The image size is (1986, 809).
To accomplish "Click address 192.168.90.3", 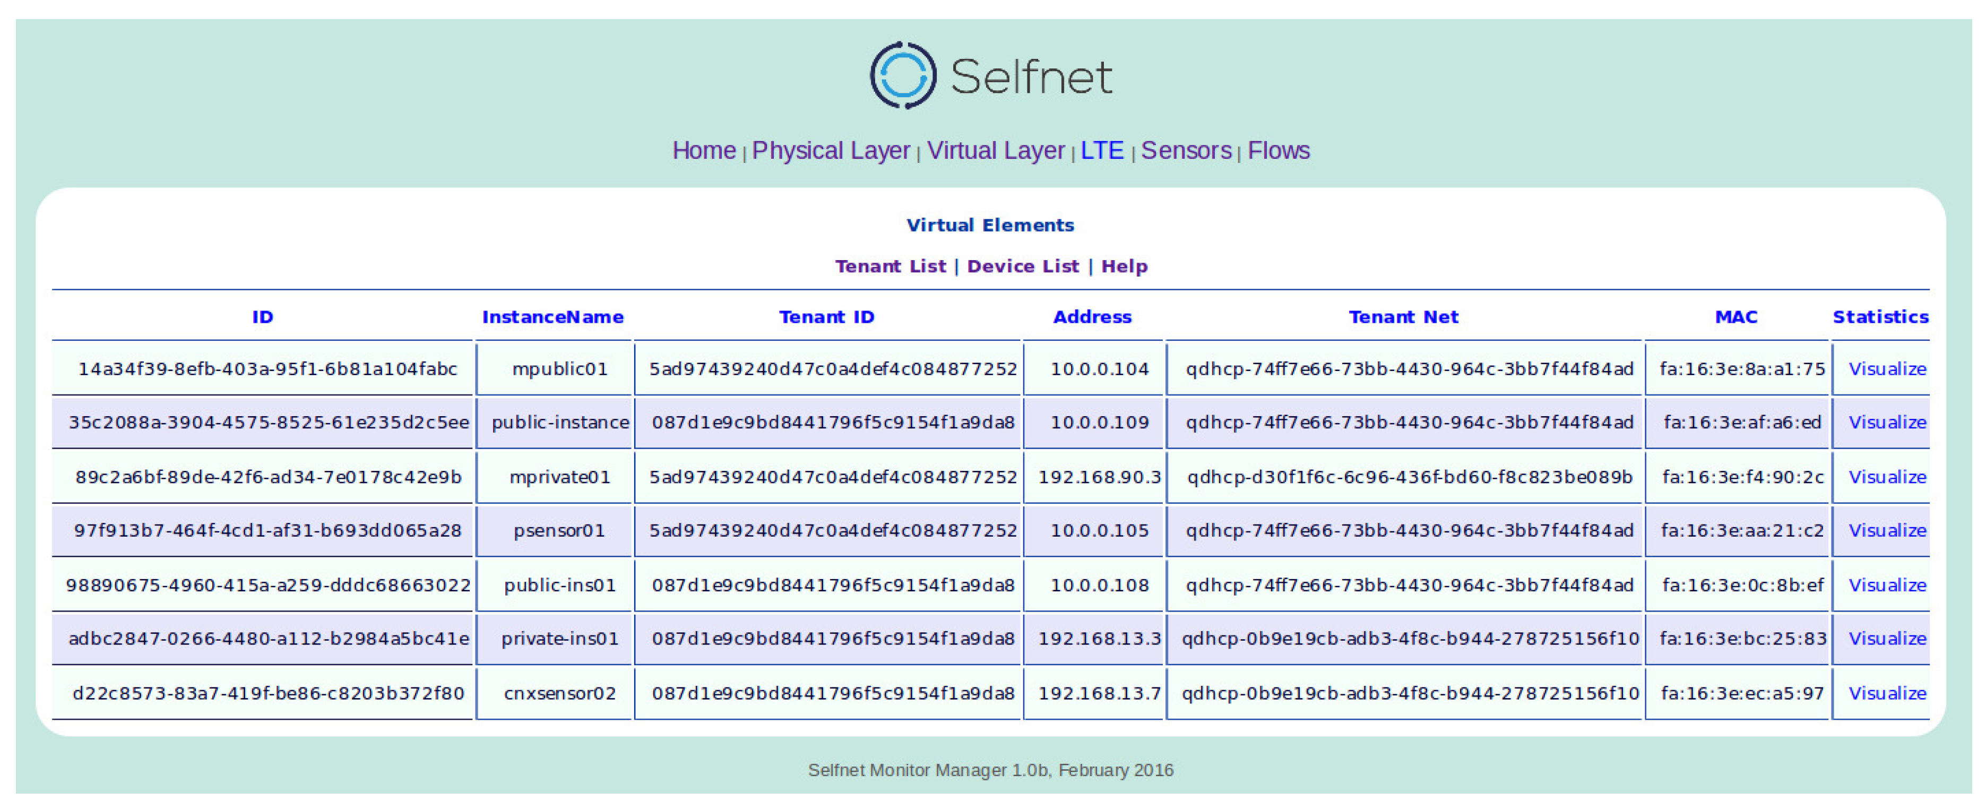I will [x=1099, y=477].
